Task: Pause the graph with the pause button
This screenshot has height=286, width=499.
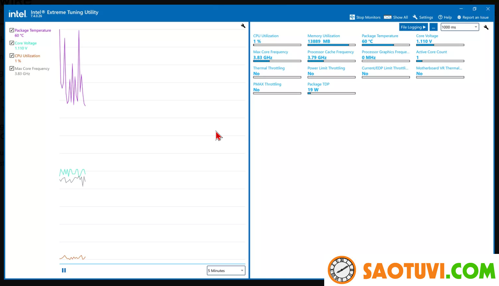Action: click(x=64, y=270)
